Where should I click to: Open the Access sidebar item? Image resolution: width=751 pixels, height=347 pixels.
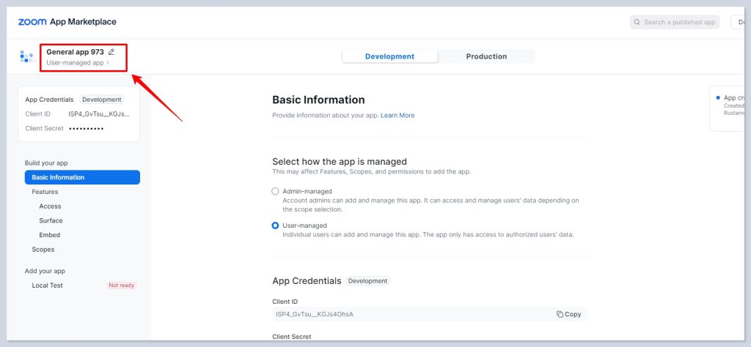point(50,206)
